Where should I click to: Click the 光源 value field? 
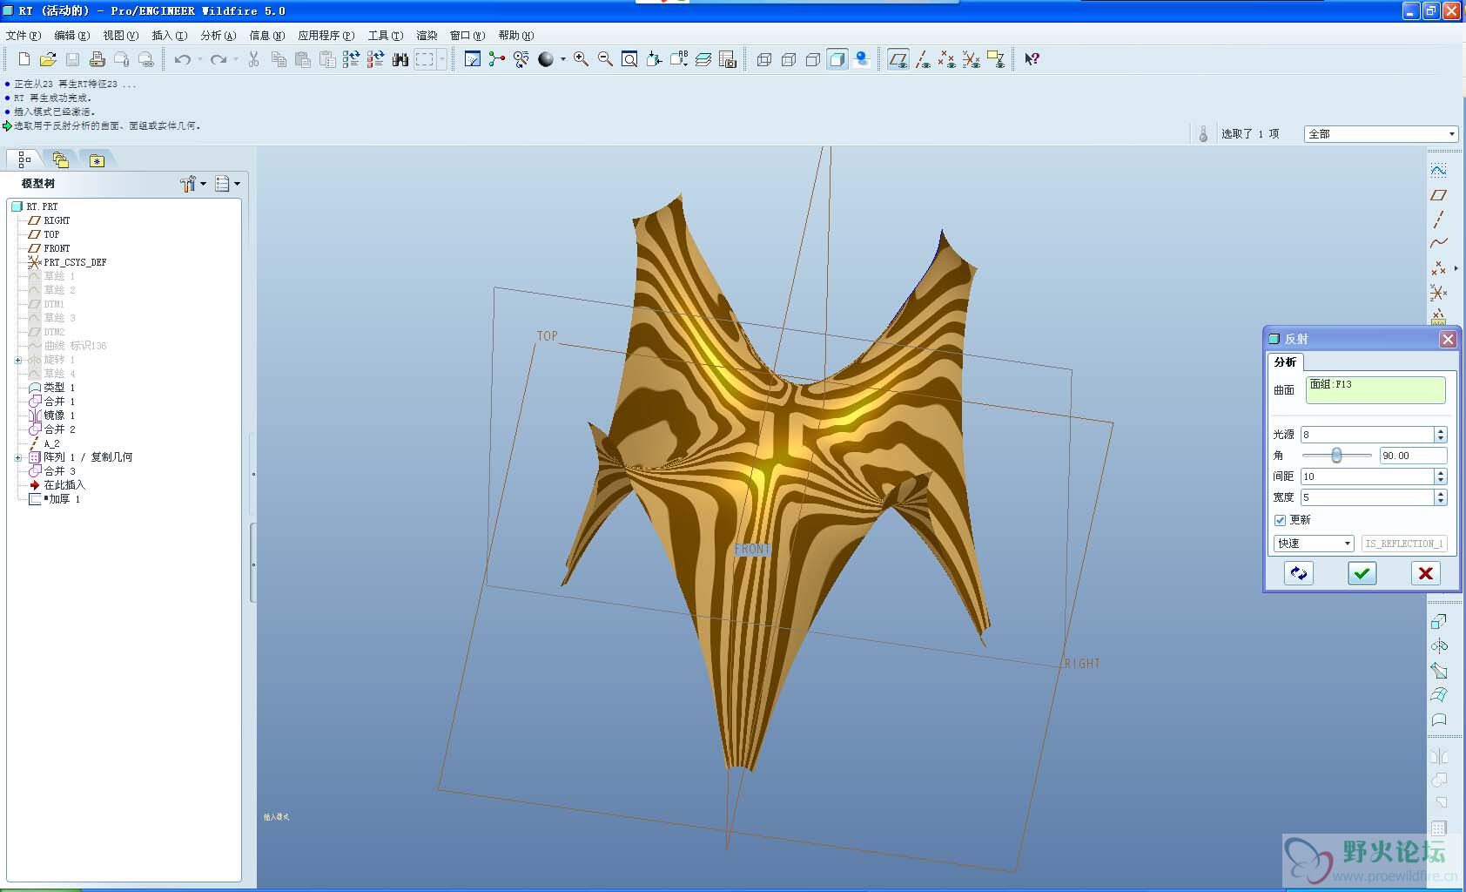click(x=1368, y=434)
